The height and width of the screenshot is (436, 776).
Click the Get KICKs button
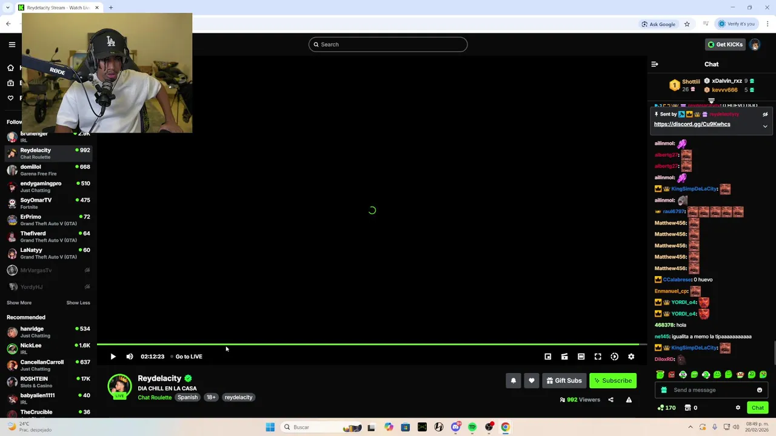[x=725, y=44]
